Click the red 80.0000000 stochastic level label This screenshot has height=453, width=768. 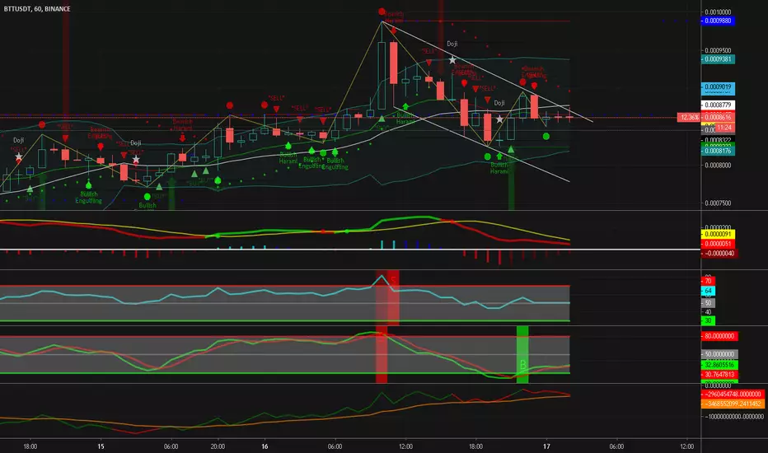(719, 336)
